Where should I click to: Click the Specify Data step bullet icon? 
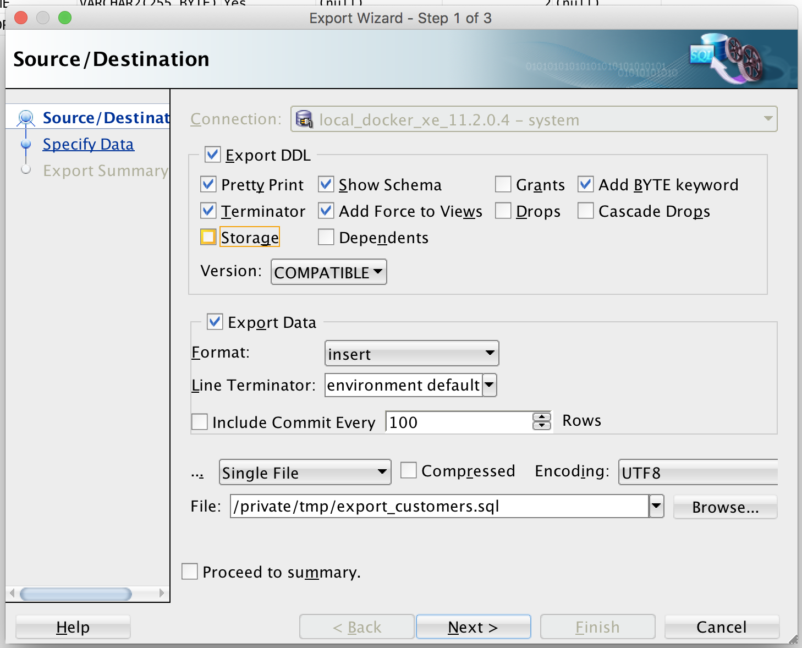click(26, 144)
